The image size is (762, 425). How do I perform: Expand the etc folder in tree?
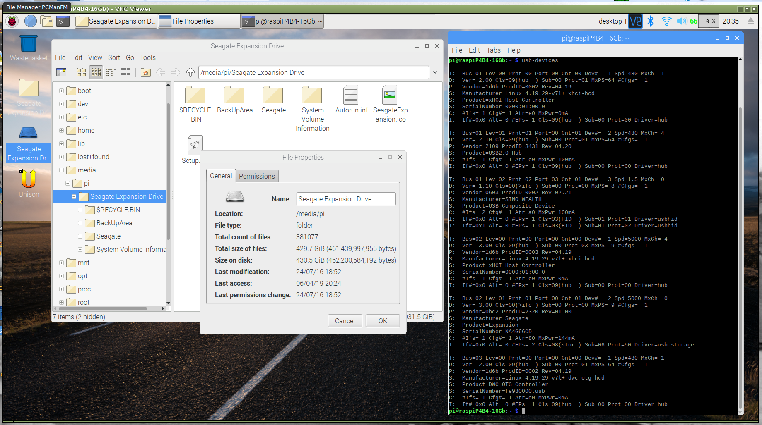61,117
